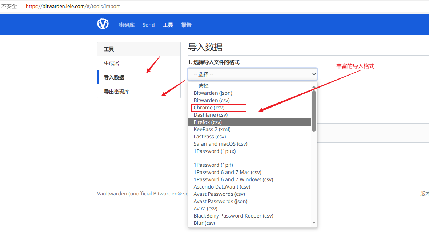Image resolution: width=429 pixels, height=251 pixels.
Task: Open the import file format dropdown
Action: (252, 74)
